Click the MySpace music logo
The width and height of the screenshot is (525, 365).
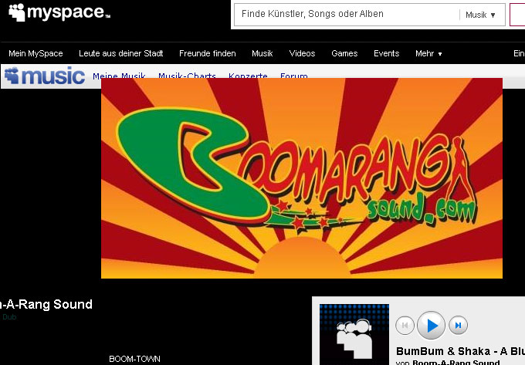45,76
